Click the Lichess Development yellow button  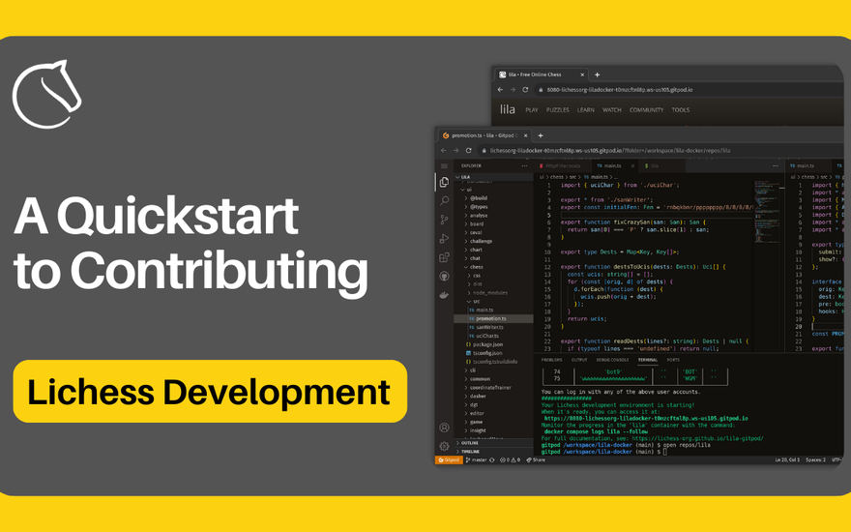coord(210,392)
